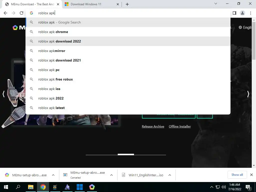Reload the current page
The width and height of the screenshot is (256, 192).
(x=21, y=13)
